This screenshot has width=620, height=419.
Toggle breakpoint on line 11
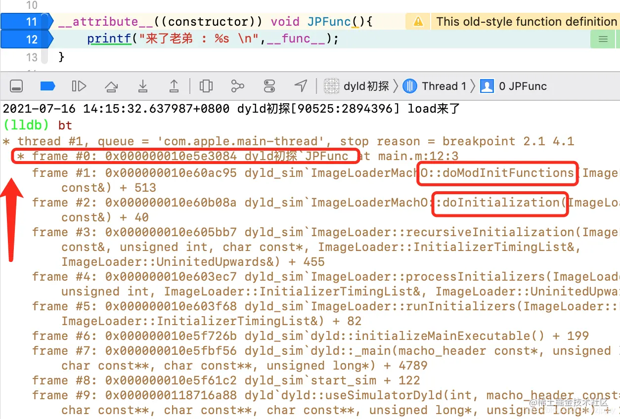coord(27,22)
